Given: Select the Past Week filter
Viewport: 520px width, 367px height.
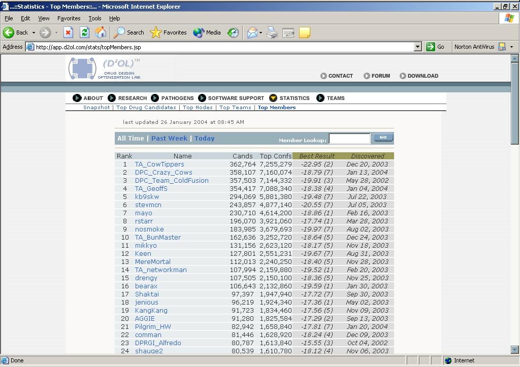Looking at the screenshot, I should pyautogui.click(x=169, y=138).
